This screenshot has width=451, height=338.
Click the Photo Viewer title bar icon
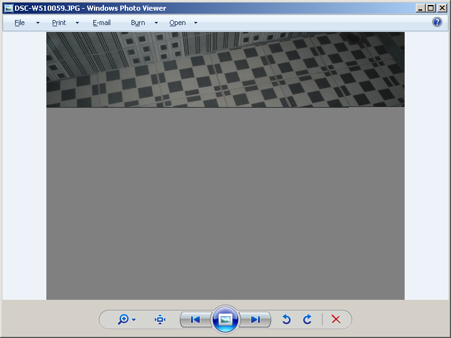[9, 8]
